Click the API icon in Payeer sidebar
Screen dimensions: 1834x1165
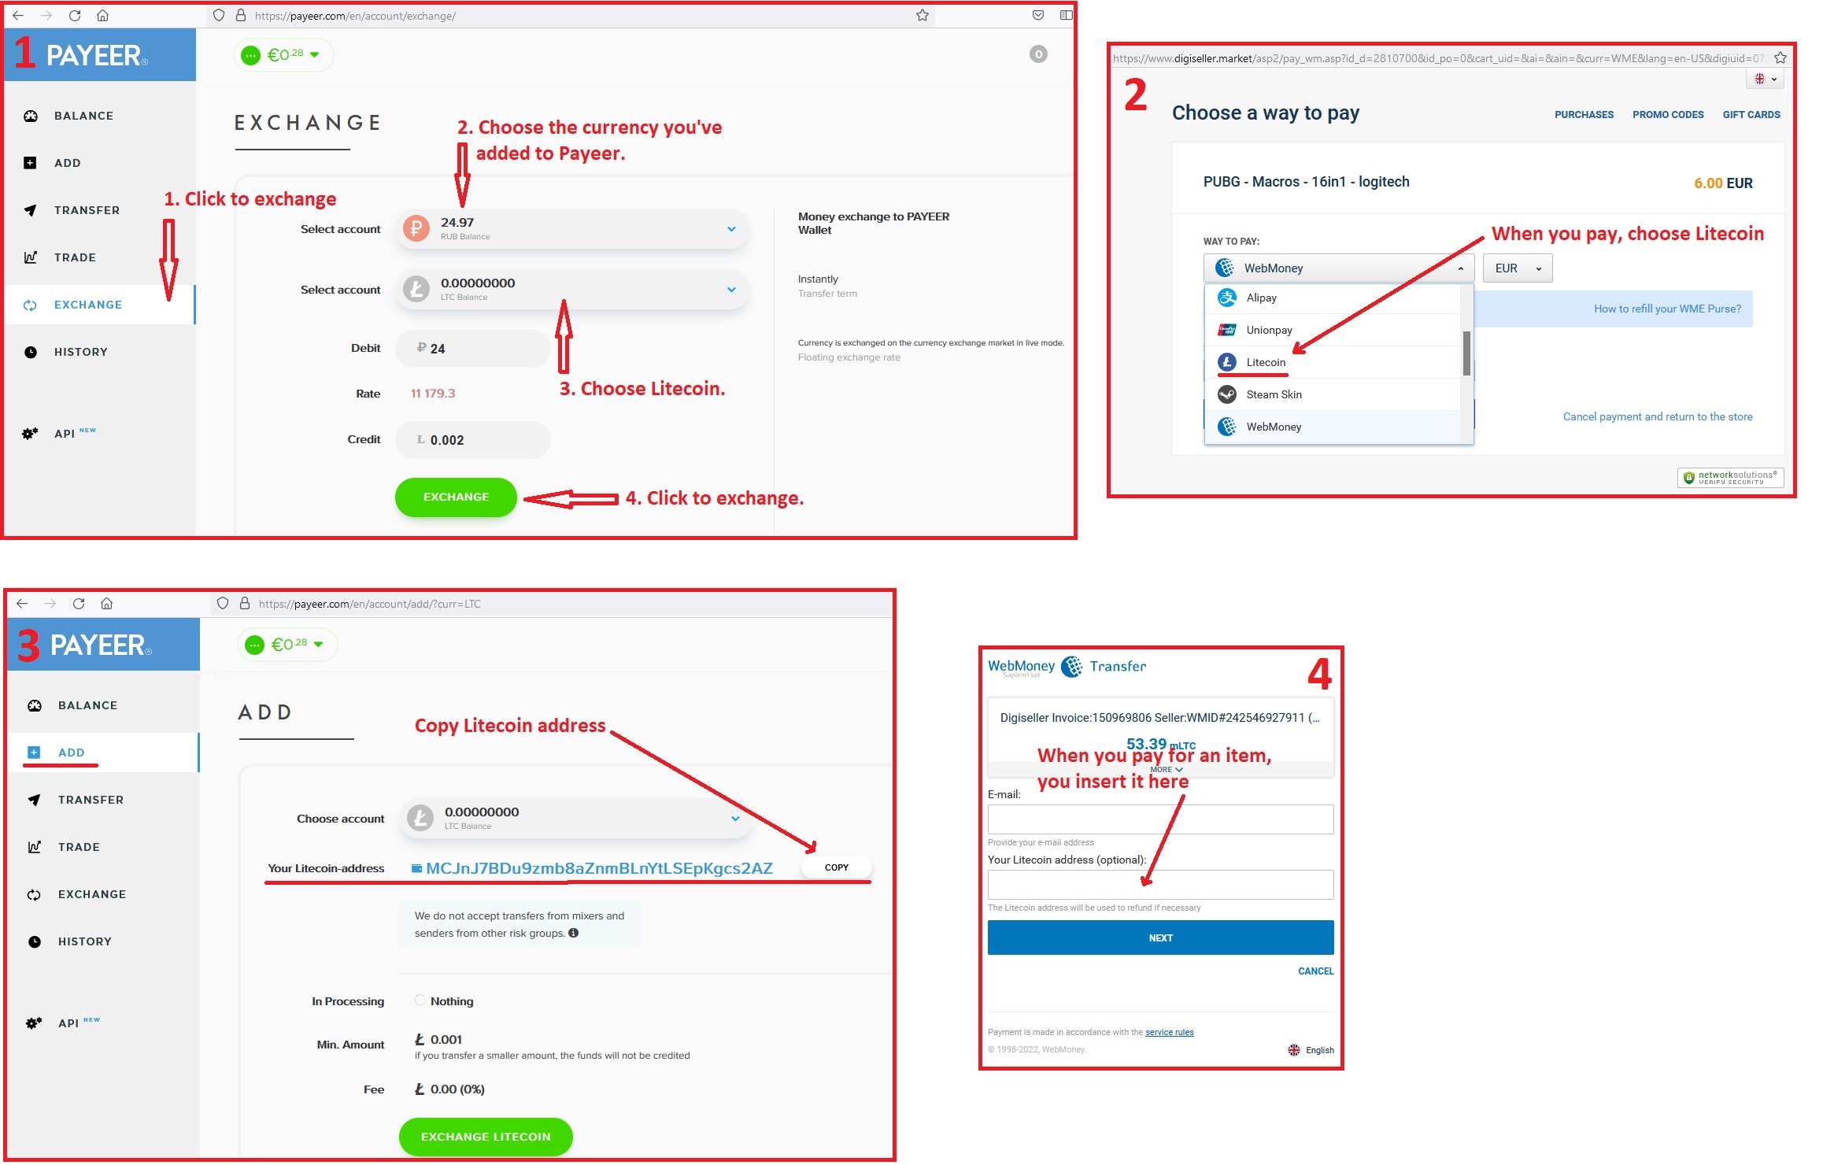31,434
